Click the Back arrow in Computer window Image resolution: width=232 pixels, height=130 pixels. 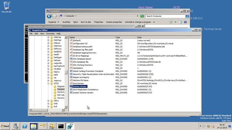pos(49,16)
